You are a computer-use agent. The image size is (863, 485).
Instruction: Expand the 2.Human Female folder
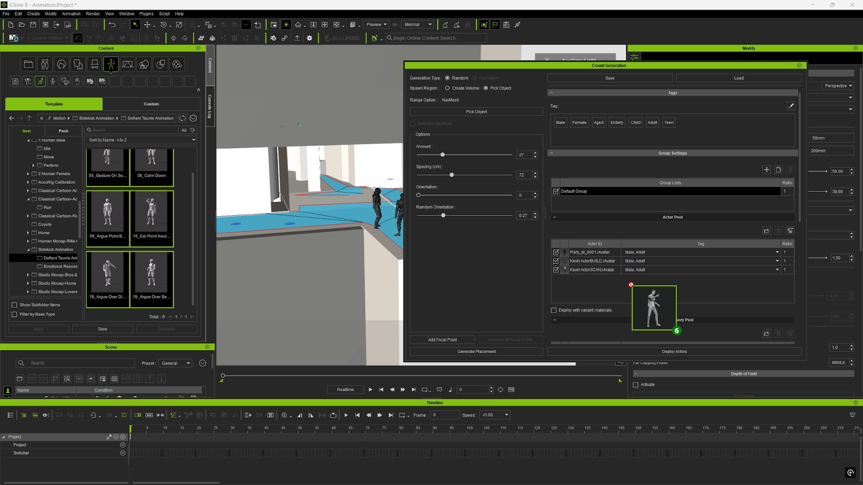pyautogui.click(x=28, y=174)
